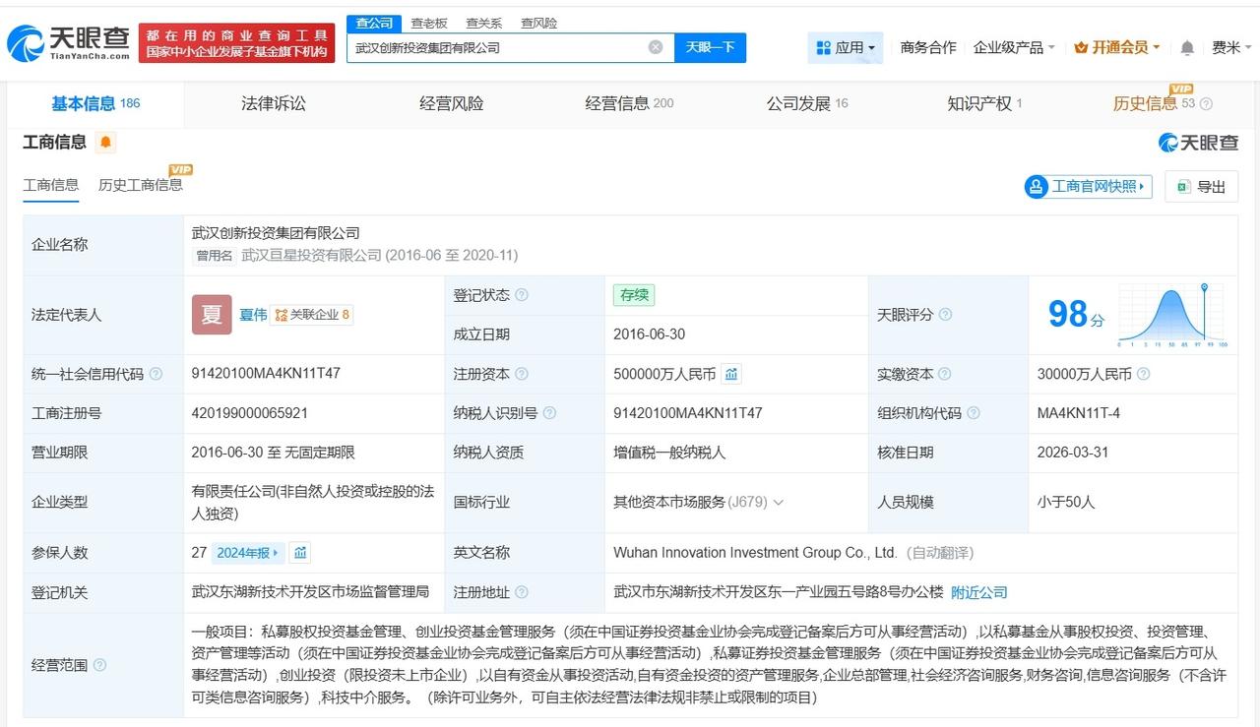Click the help icon beside 组织机构代码
1260x727 pixels.
pos(974,413)
